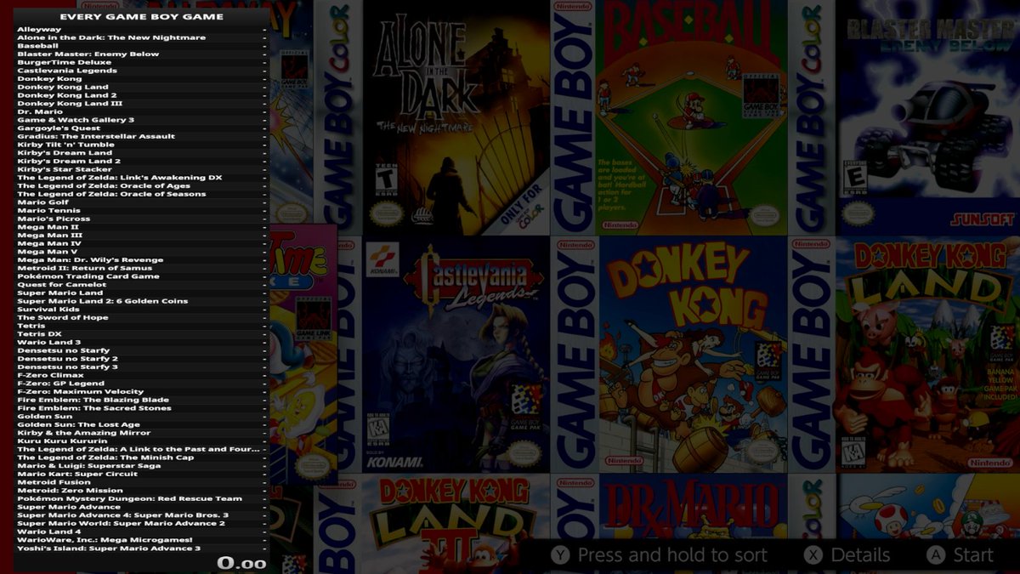
Task: Choose F-Zero: Maximum Velocity entry
Action: [142, 392]
